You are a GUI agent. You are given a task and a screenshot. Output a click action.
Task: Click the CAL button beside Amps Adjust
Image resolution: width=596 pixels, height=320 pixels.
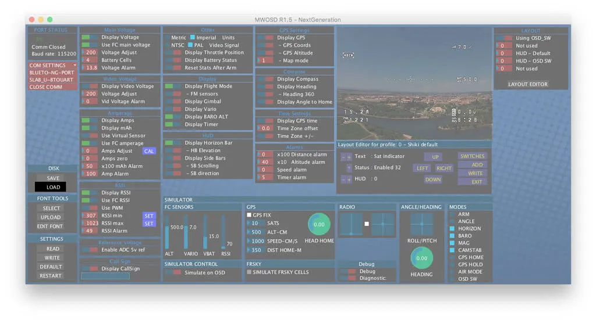coord(149,151)
